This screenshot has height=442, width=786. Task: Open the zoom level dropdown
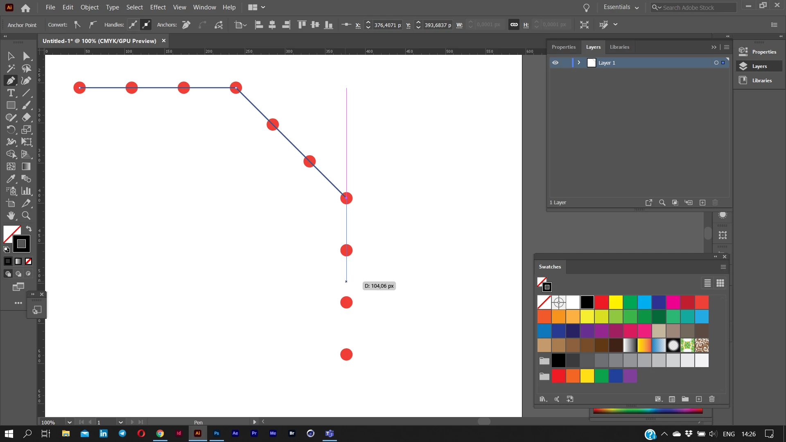[x=69, y=422]
